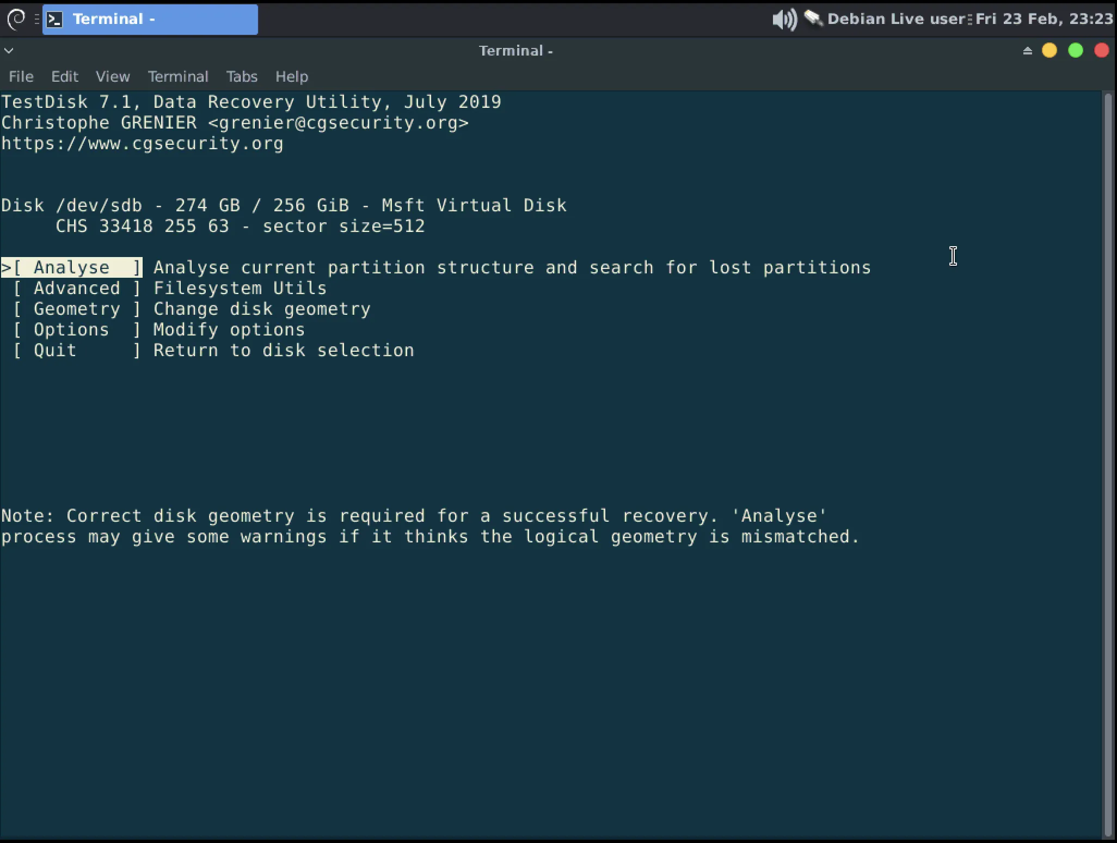
Task: Open the Edit menu
Action: 64,76
